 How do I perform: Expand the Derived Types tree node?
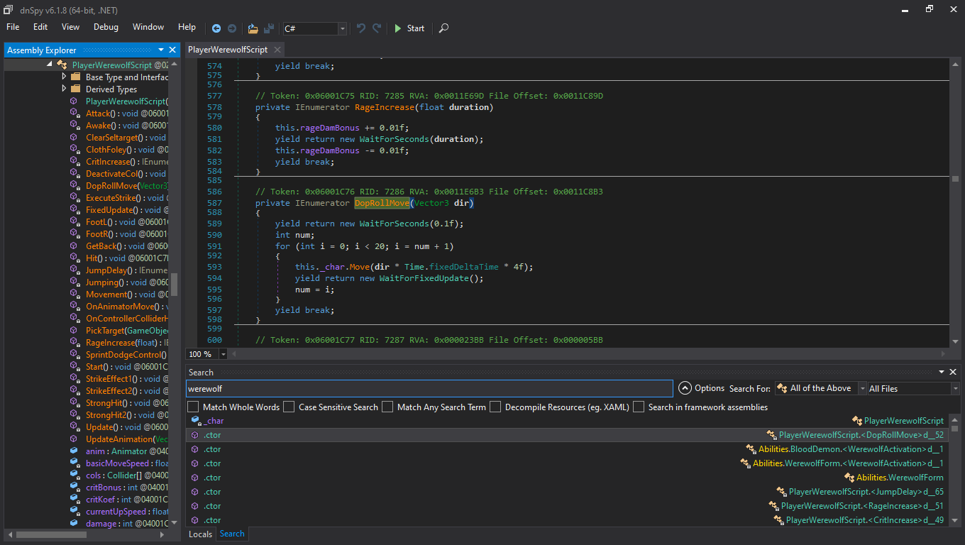point(65,89)
